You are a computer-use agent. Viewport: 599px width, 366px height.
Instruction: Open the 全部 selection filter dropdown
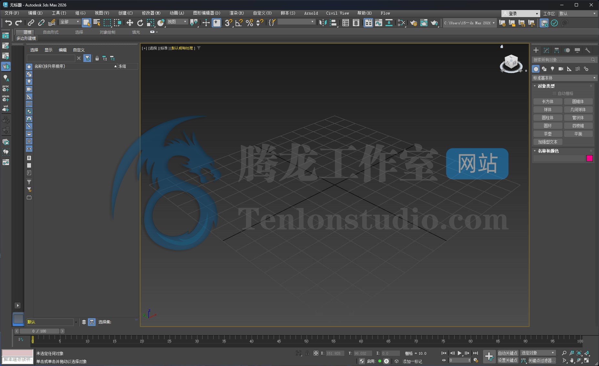pyautogui.click(x=69, y=22)
